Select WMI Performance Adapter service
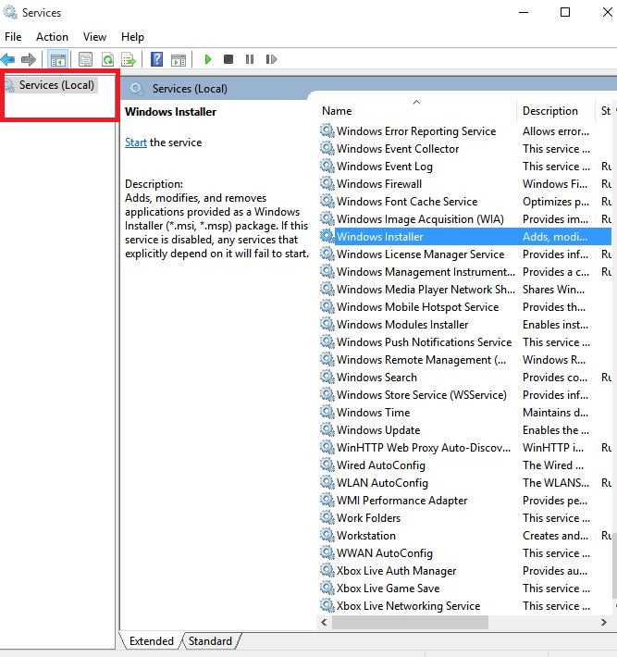Screen dimensions: 617x657 (x=465, y=501)
